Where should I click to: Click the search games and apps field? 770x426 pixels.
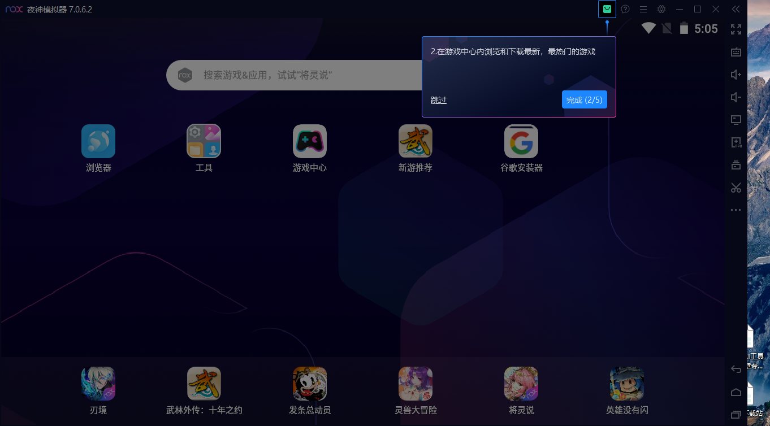tap(294, 75)
